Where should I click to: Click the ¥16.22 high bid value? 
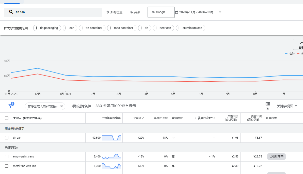(258, 166)
